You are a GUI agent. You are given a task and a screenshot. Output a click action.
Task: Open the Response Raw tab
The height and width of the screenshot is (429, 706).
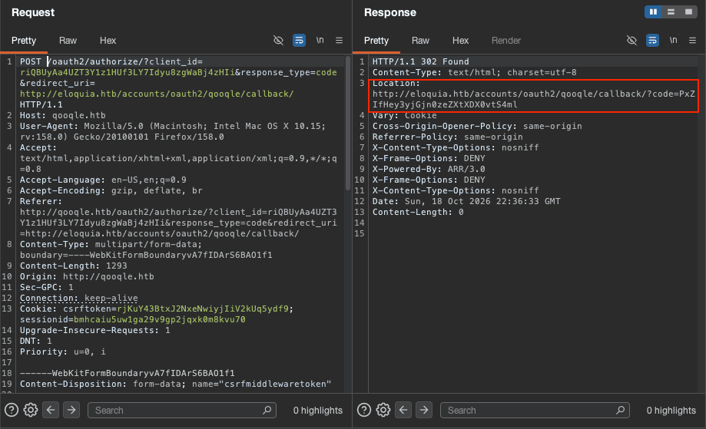coord(420,41)
